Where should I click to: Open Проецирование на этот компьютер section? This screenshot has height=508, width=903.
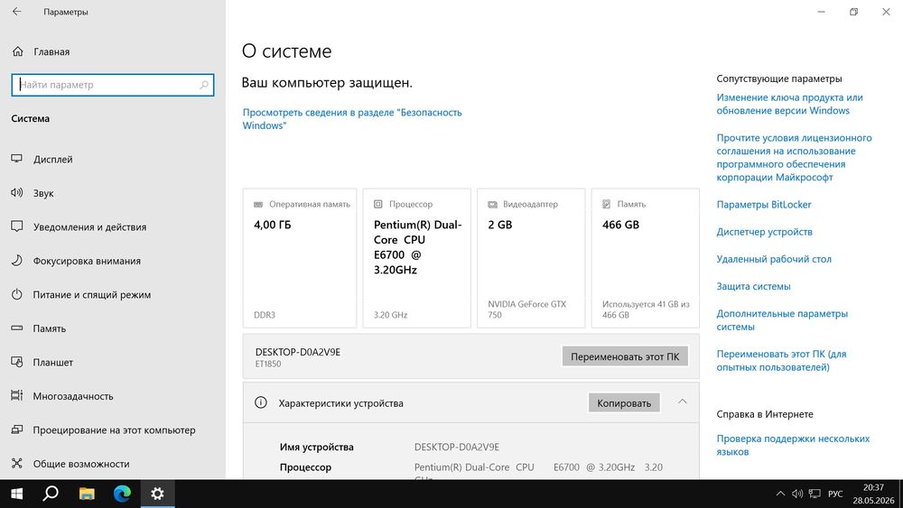(x=113, y=430)
